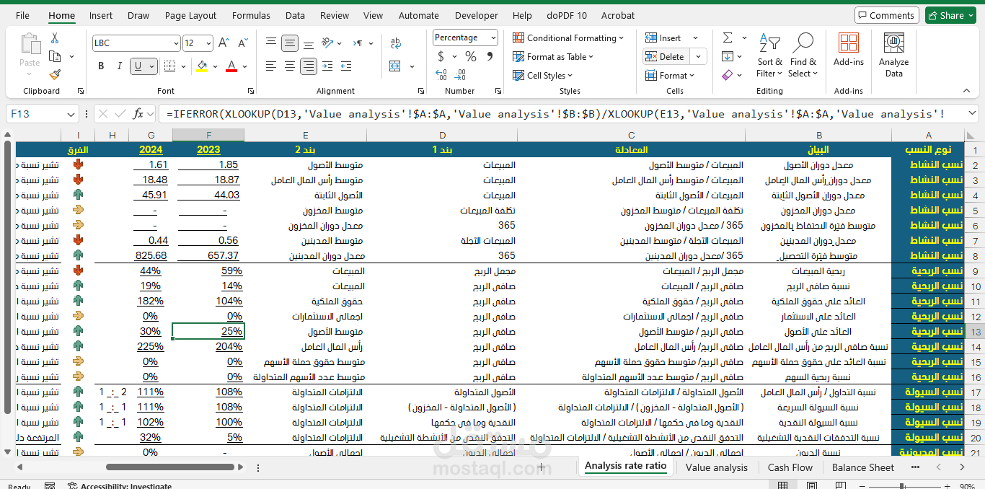The height and width of the screenshot is (489, 985).
Task: Expand Cell Styles menu
Action: tap(542, 75)
